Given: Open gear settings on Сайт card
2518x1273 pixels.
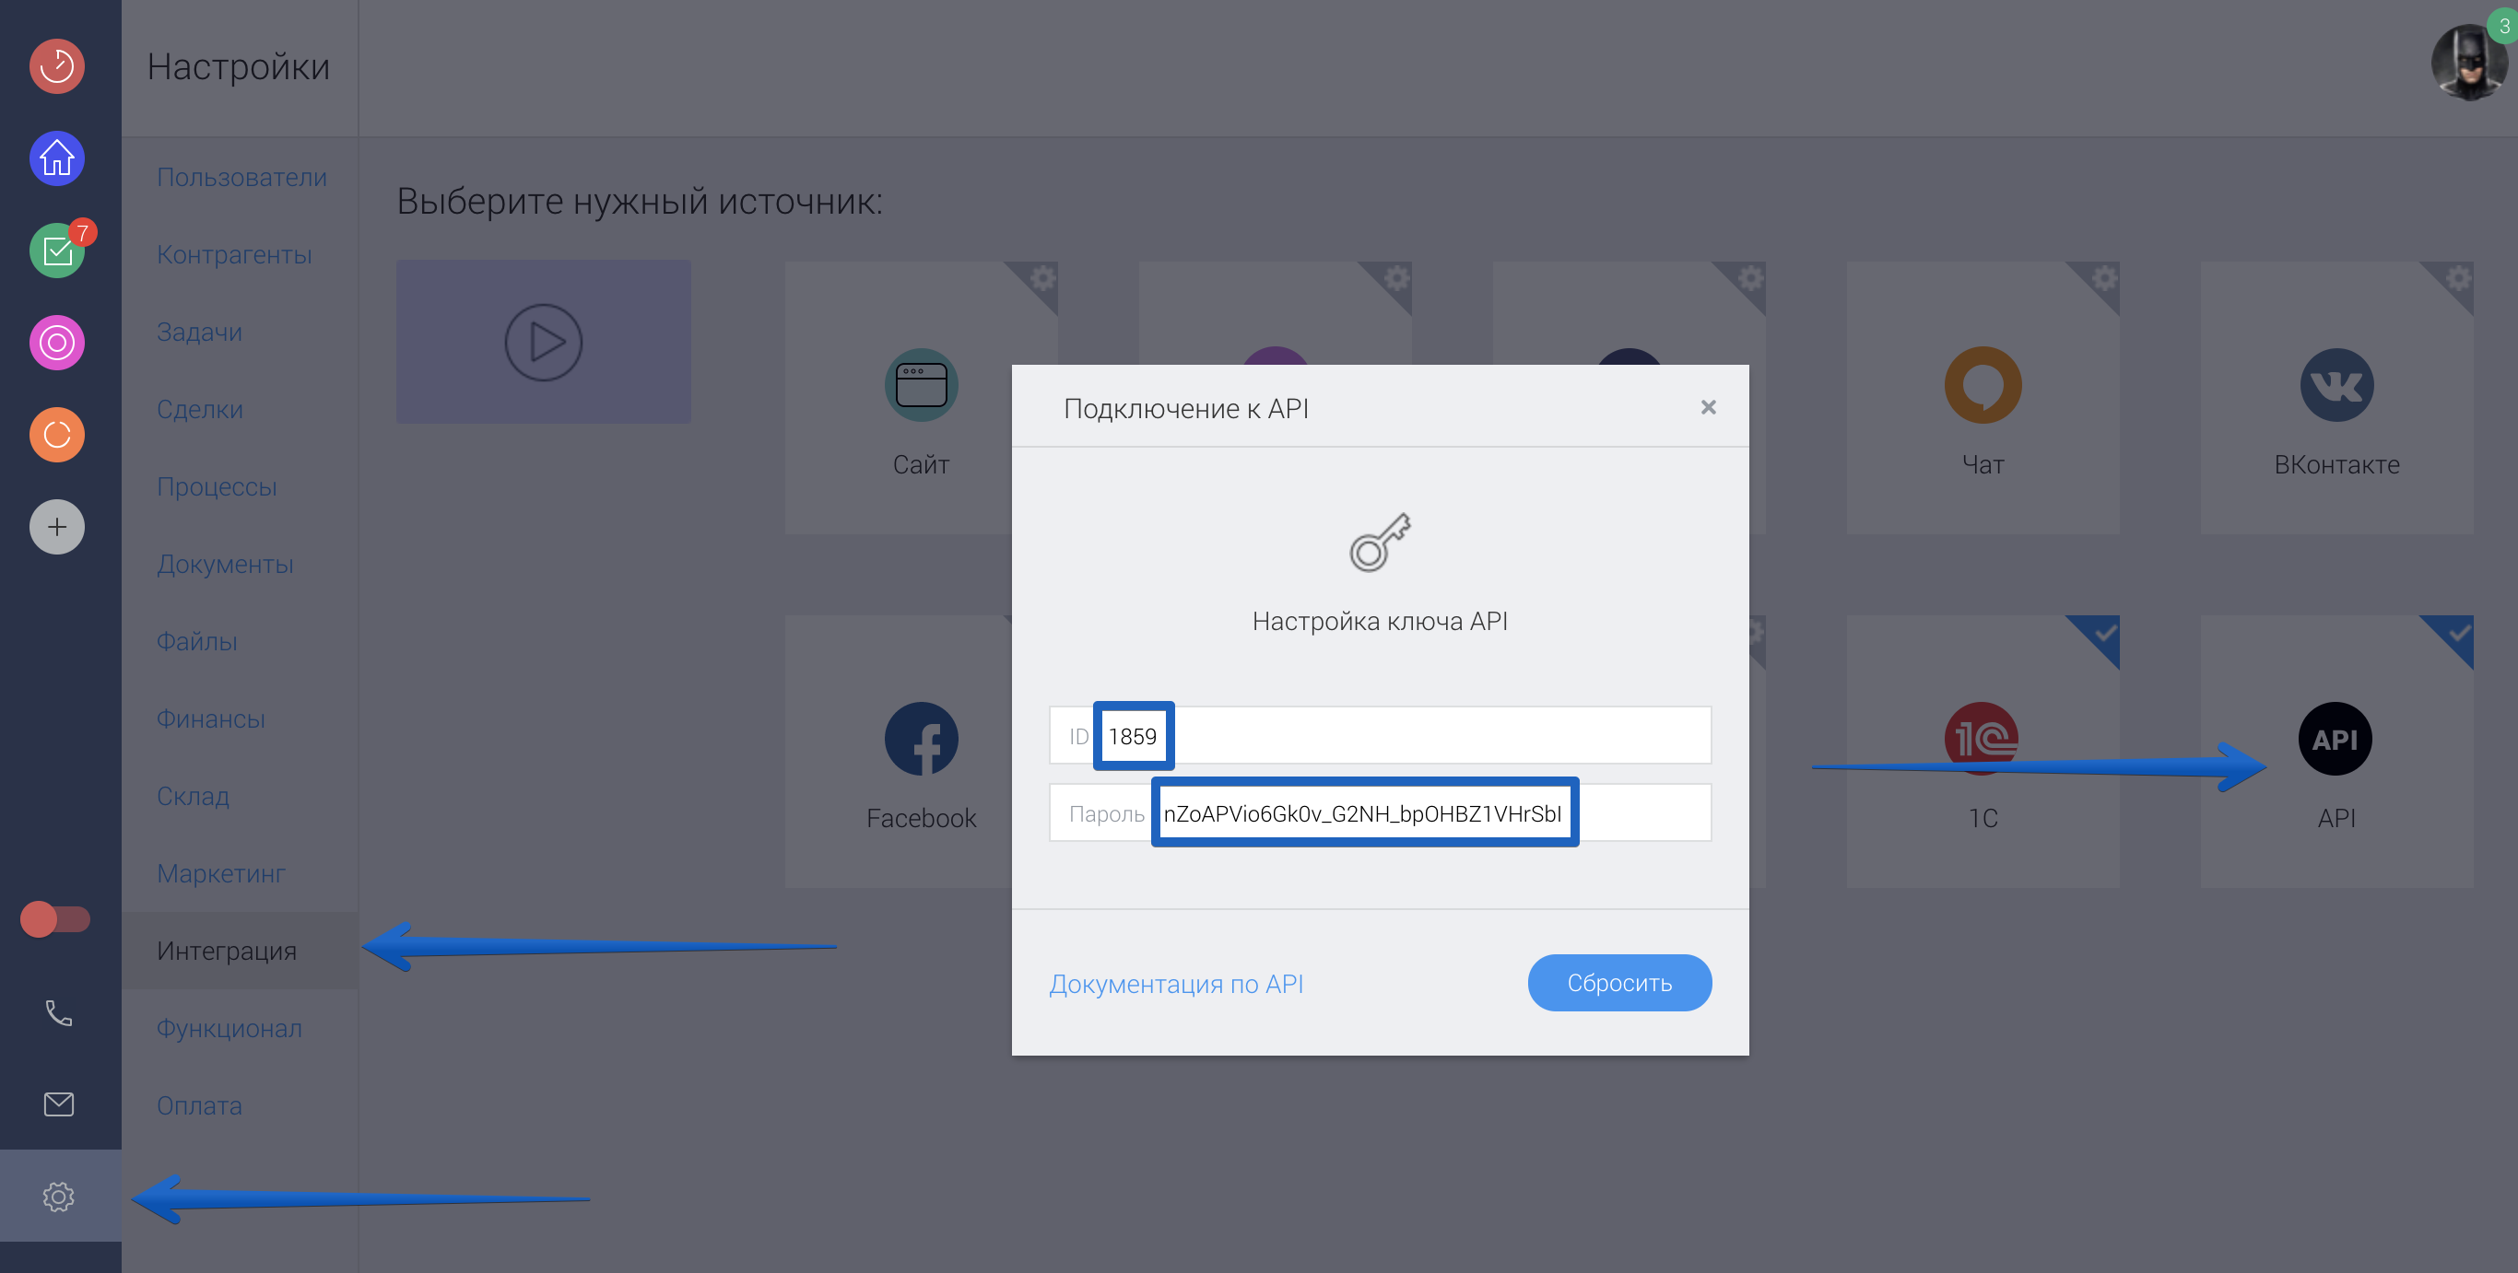Looking at the screenshot, I should pos(1042,278).
